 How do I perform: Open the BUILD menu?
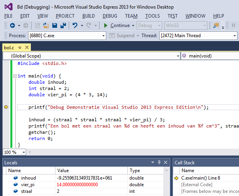pos(89,16)
